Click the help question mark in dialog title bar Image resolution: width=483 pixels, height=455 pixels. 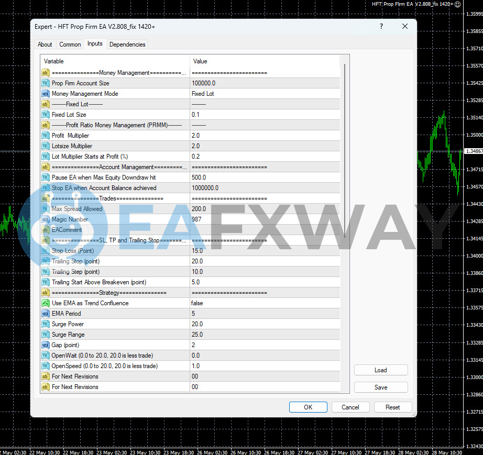(x=381, y=27)
